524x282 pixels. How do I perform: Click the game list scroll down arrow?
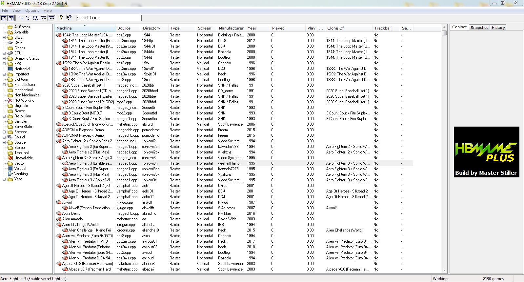coord(444,271)
